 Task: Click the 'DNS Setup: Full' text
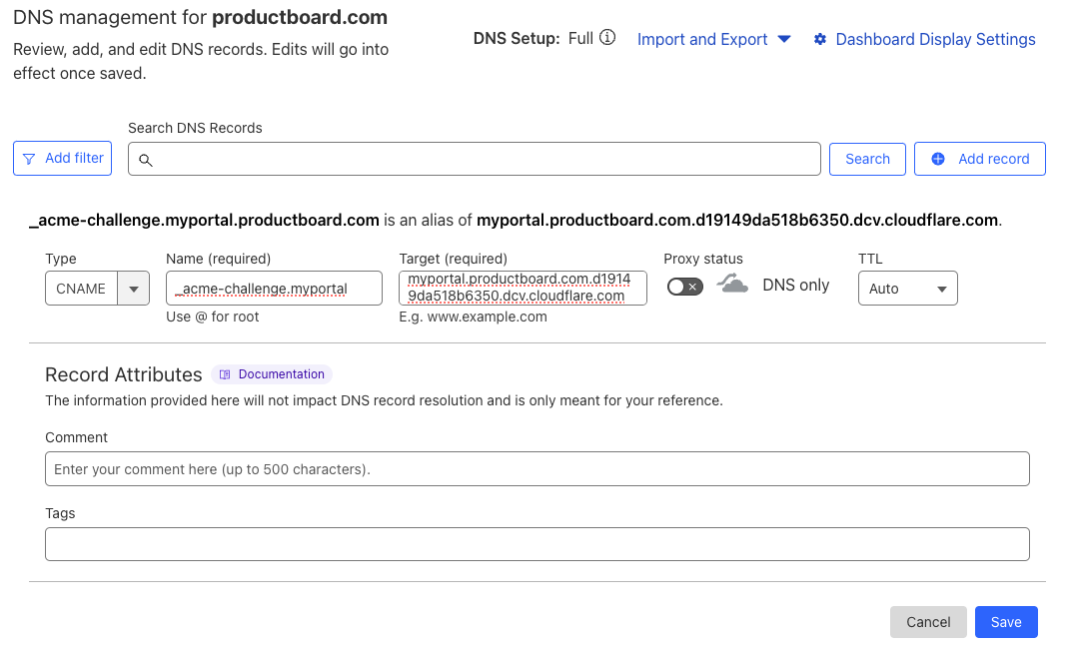pos(533,39)
